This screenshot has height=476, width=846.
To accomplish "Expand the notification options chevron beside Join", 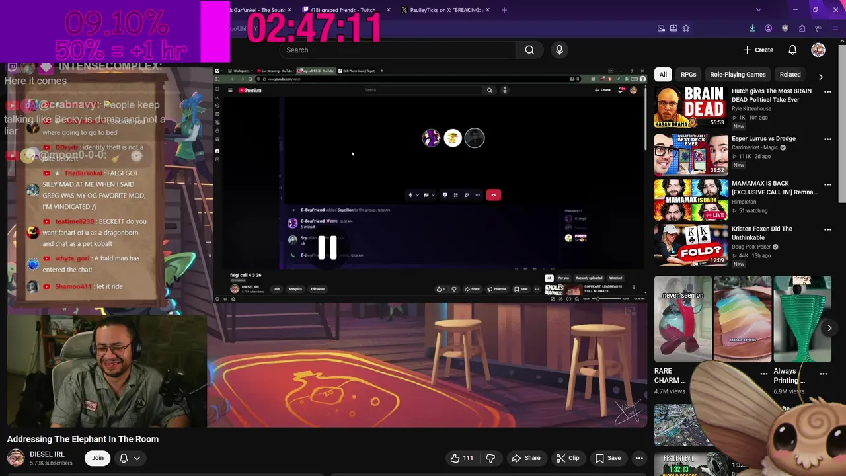I will point(137,458).
